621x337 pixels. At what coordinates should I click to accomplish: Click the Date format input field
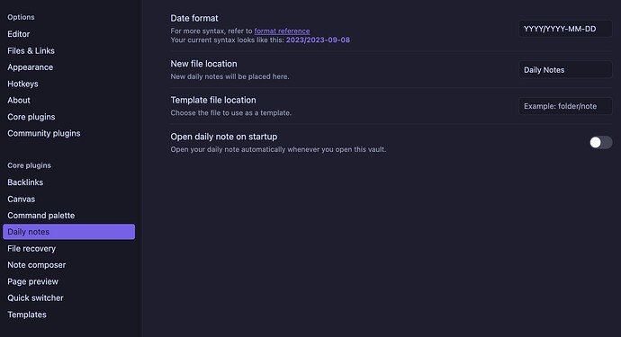pyautogui.click(x=565, y=29)
